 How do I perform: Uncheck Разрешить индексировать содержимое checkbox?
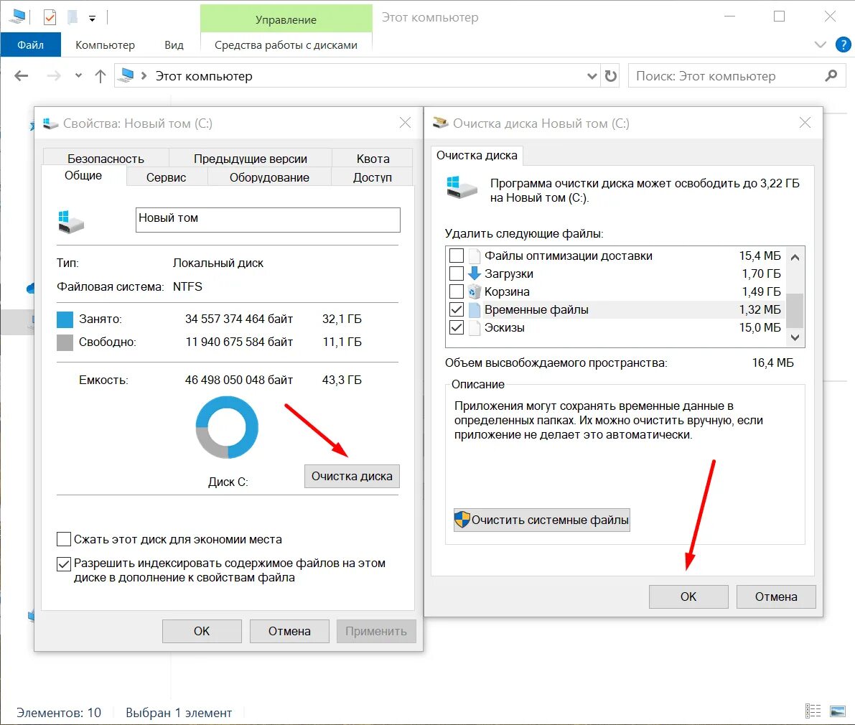coord(64,563)
